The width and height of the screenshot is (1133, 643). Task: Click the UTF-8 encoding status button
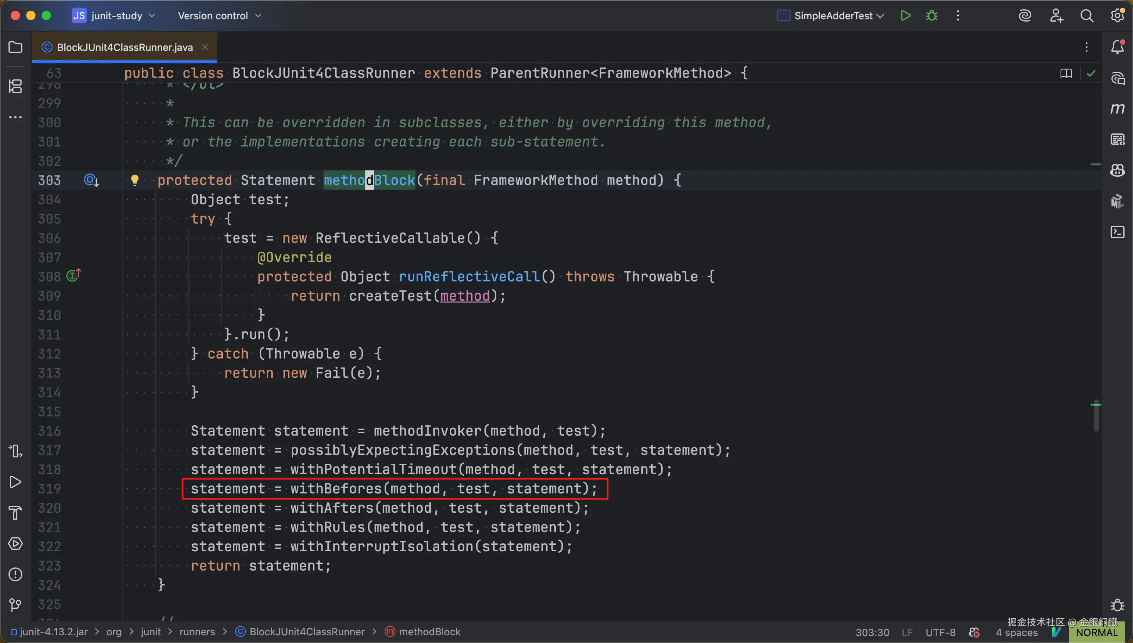[940, 633]
